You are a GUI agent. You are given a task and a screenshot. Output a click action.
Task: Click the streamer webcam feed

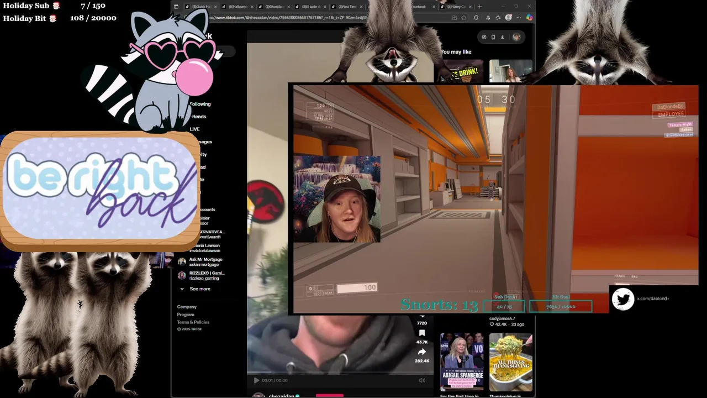[336, 199]
